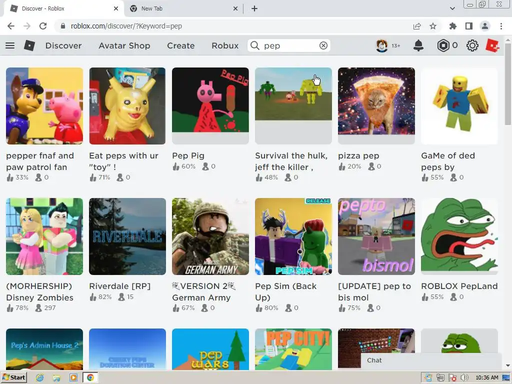Open pepper fnaf and paw patrol thumbnail

[x=44, y=106]
